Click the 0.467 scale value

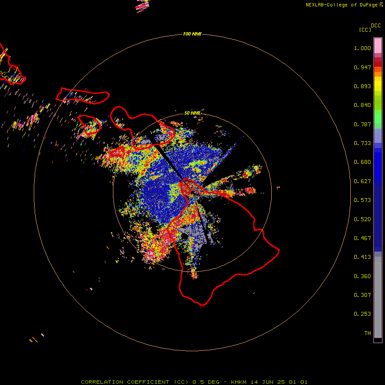coord(362,238)
